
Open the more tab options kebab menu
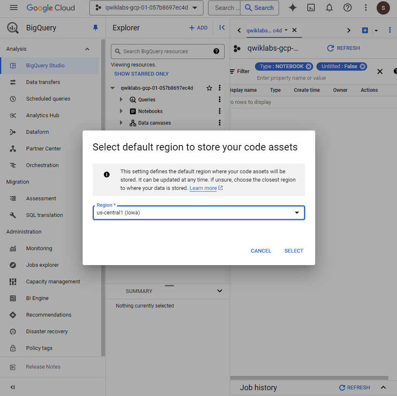click(x=390, y=30)
